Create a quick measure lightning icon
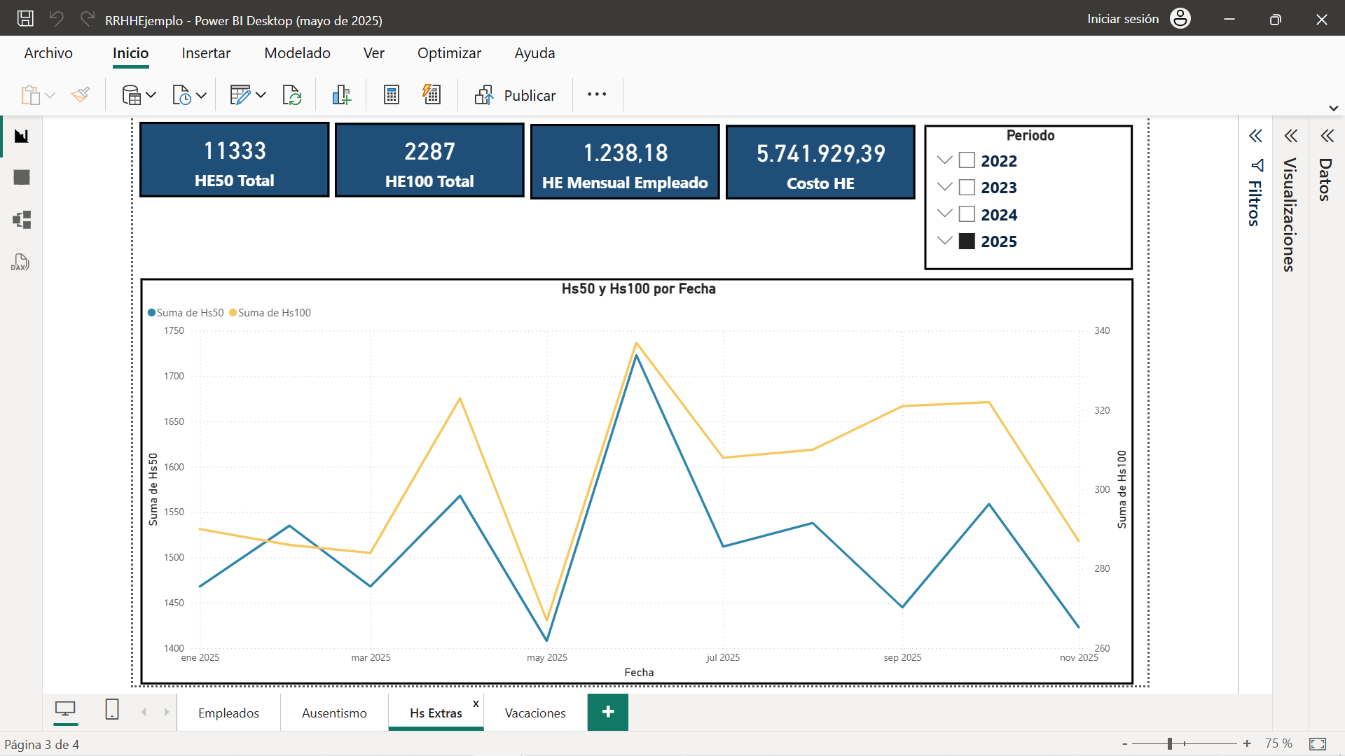1345x756 pixels. point(432,94)
